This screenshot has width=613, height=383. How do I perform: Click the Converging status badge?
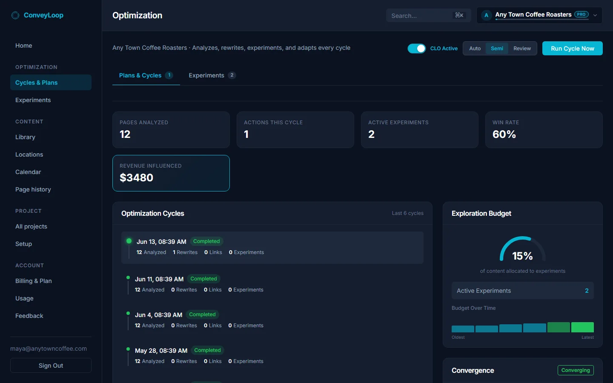576,370
